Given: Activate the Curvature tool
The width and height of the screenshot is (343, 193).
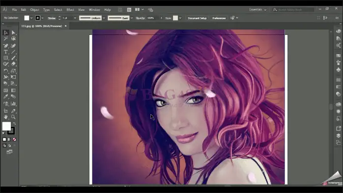Looking at the screenshot, I should (13, 46).
